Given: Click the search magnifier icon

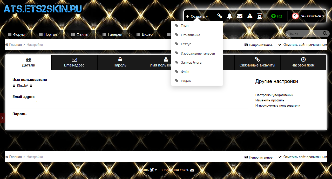Looking at the screenshot, I should [324, 34].
